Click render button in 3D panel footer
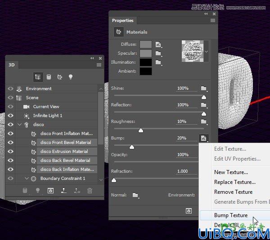 [x=50, y=191]
